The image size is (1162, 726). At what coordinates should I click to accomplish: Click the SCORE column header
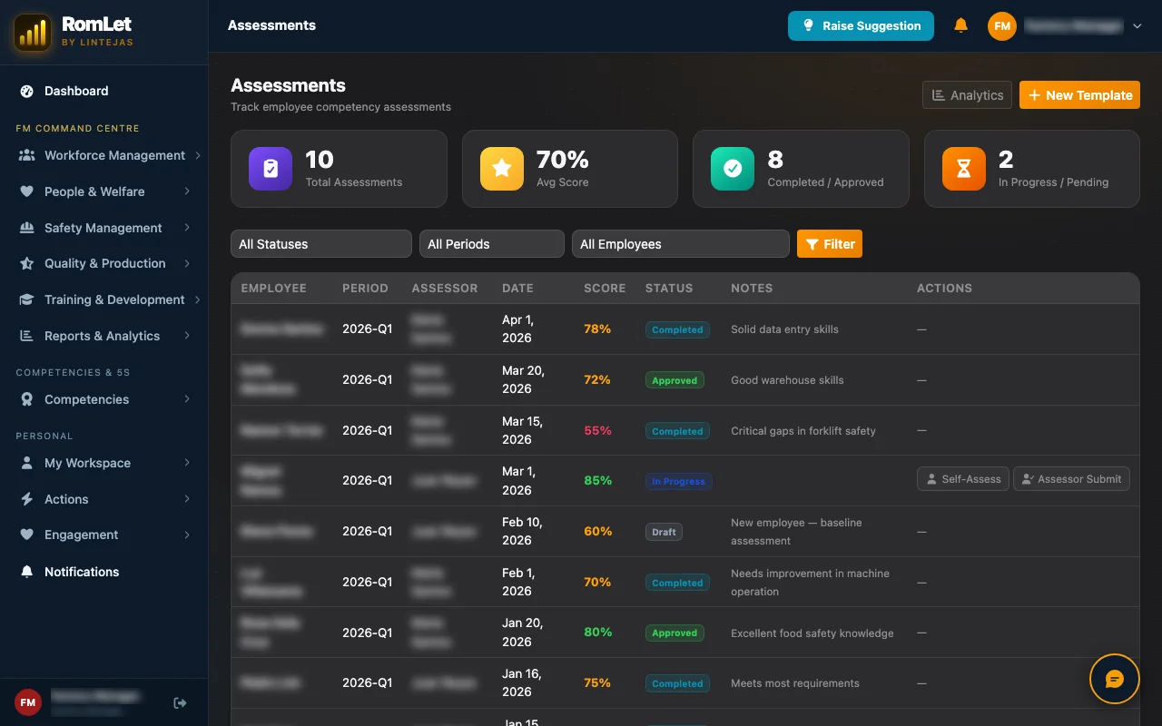(605, 289)
